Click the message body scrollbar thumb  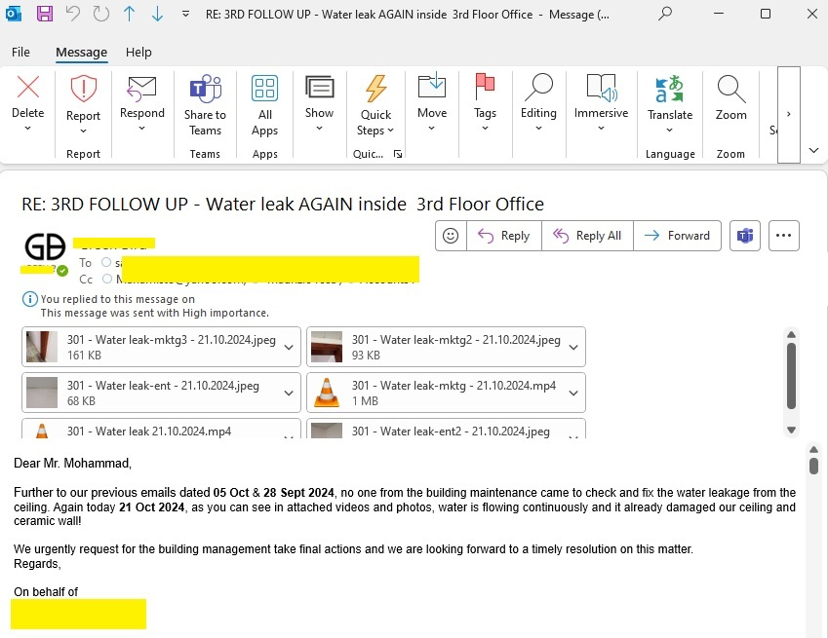coord(813,467)
